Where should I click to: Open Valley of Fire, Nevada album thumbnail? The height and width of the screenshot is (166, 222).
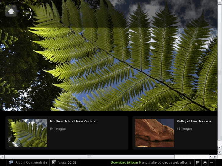155,133
